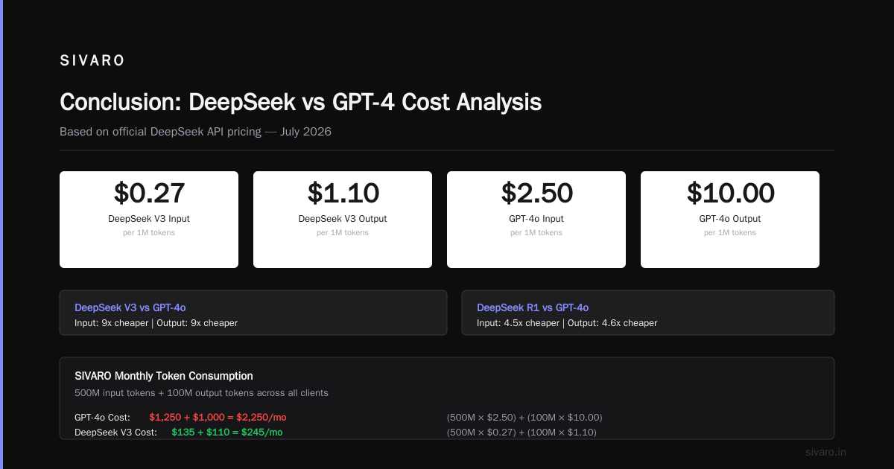Screen dimensions: 894x469
Task: Click the July 2026 pricing subtitle
Action: pos(195,132)
